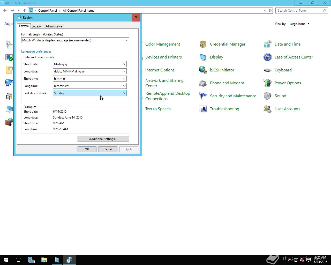Open the Sound speaker icon

(x=267, y=96)
